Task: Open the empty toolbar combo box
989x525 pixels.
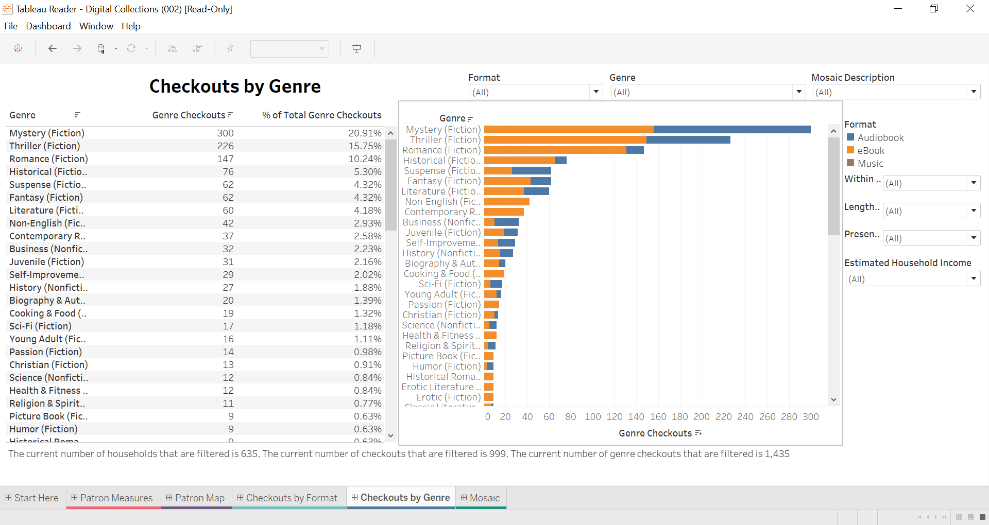Action: point(289,49)
